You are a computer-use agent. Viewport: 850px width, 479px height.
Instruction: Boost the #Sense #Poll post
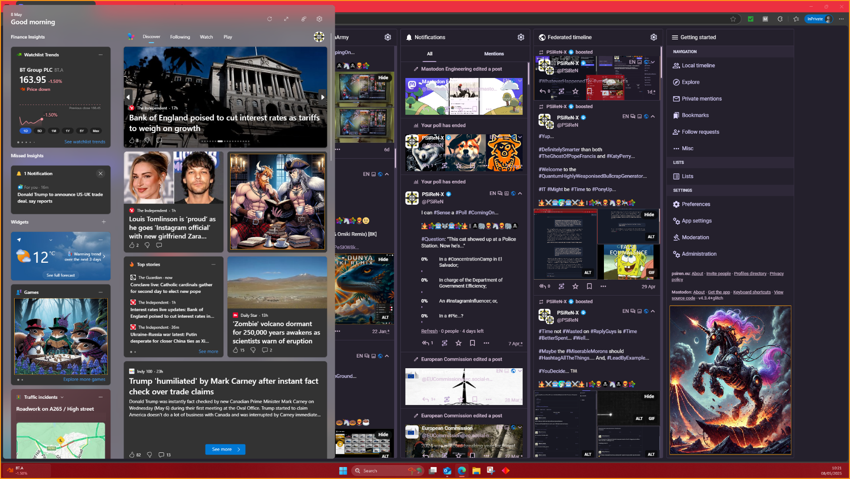click(x=444, y=343)
